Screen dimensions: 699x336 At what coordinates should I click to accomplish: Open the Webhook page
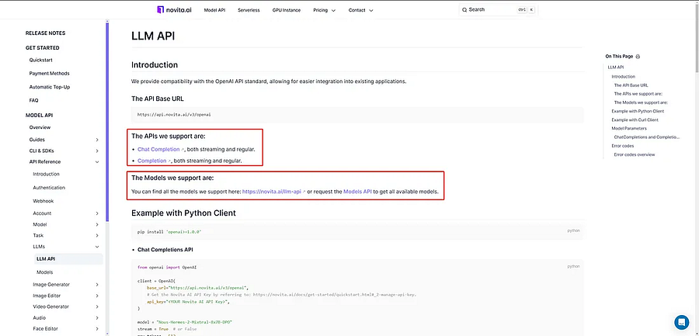[x=43, y=201]
